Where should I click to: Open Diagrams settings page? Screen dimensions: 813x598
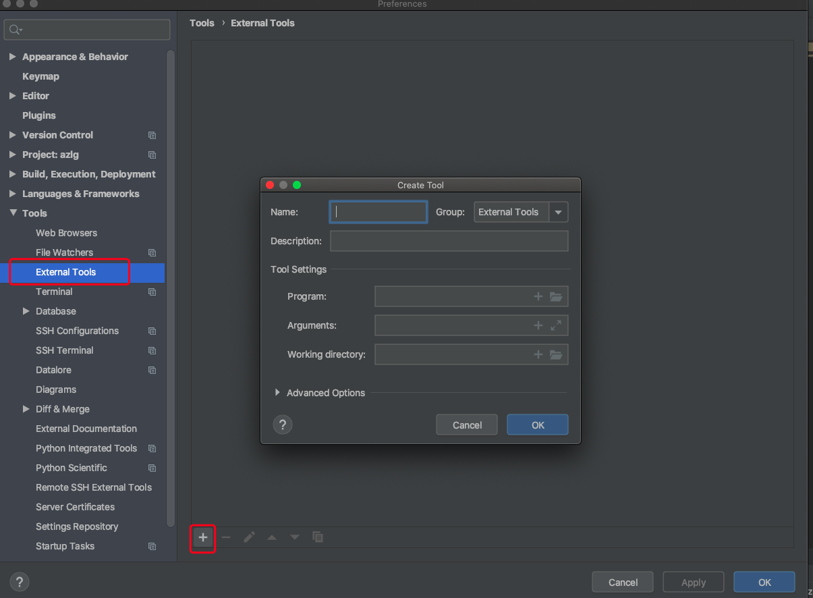pos(56,389)
